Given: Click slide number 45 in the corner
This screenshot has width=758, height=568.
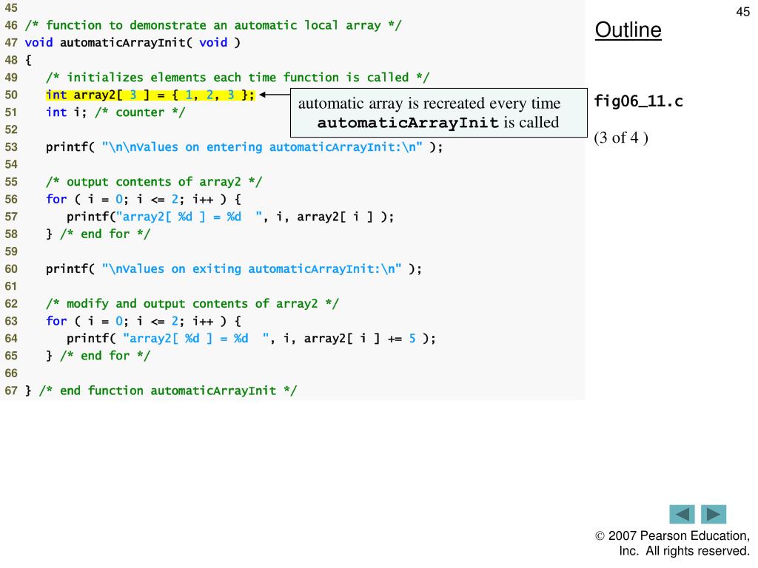Looking at the screenshot, I should coord(743,12).
